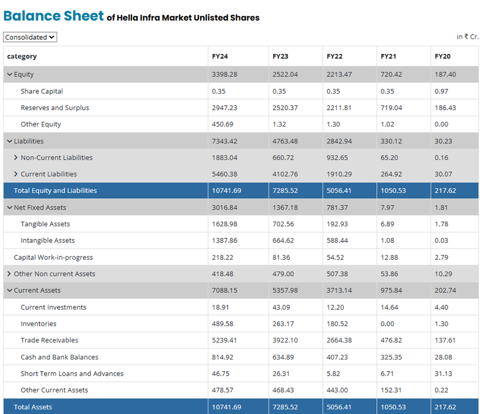The image size is (480, 414).
Task: Collapse the Net Fixed Assets chevron
Action: [10, 208]
